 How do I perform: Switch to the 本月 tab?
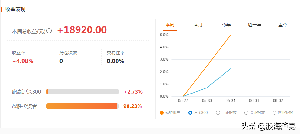coord(198,25)
